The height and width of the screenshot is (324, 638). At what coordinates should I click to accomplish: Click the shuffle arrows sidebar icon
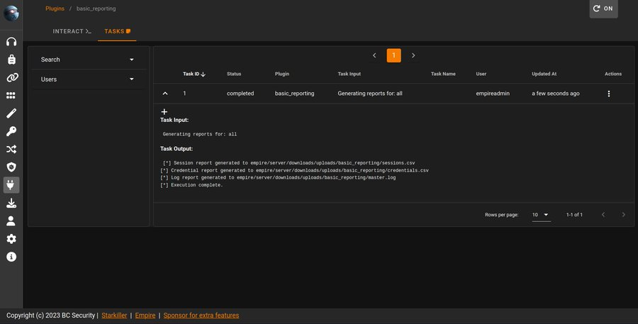click(x=11, y=150)
